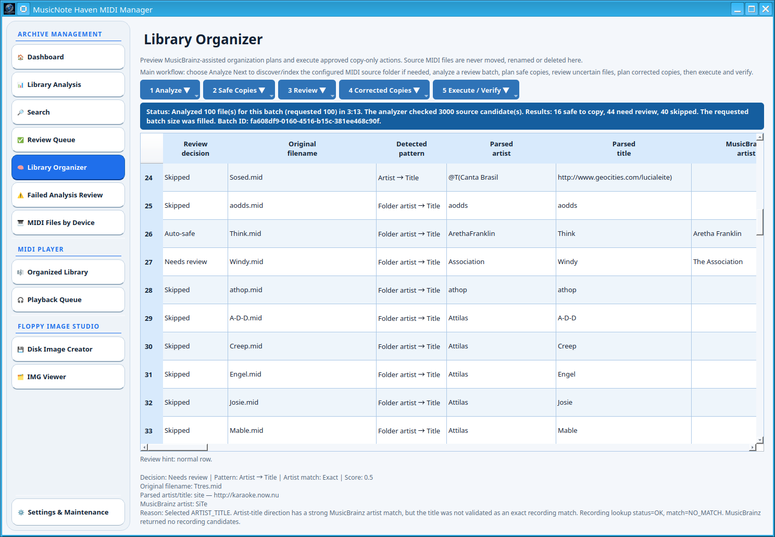Click the athop.mid filename cell
The height and width of the screenshot is (537, 775).
pyautogui.click(x=302, y=290)
